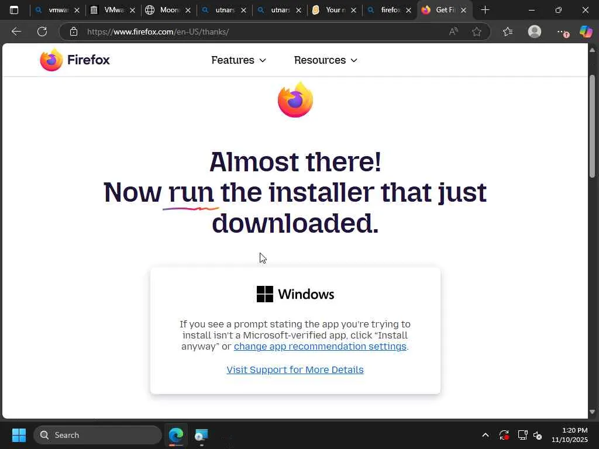Switch to the Moon tab
Image resolution: width=599 pixels, height=449 pixels.
[168, 10]
